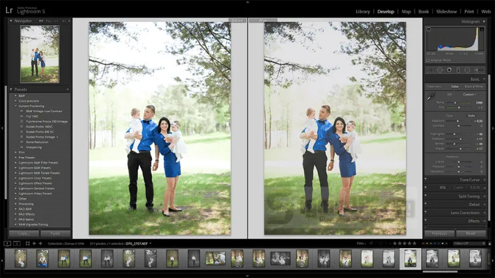This screenshot has width=495, height=278.
Task: Toggle the filter switch at filmstrip end
Action: coord(490,243)
